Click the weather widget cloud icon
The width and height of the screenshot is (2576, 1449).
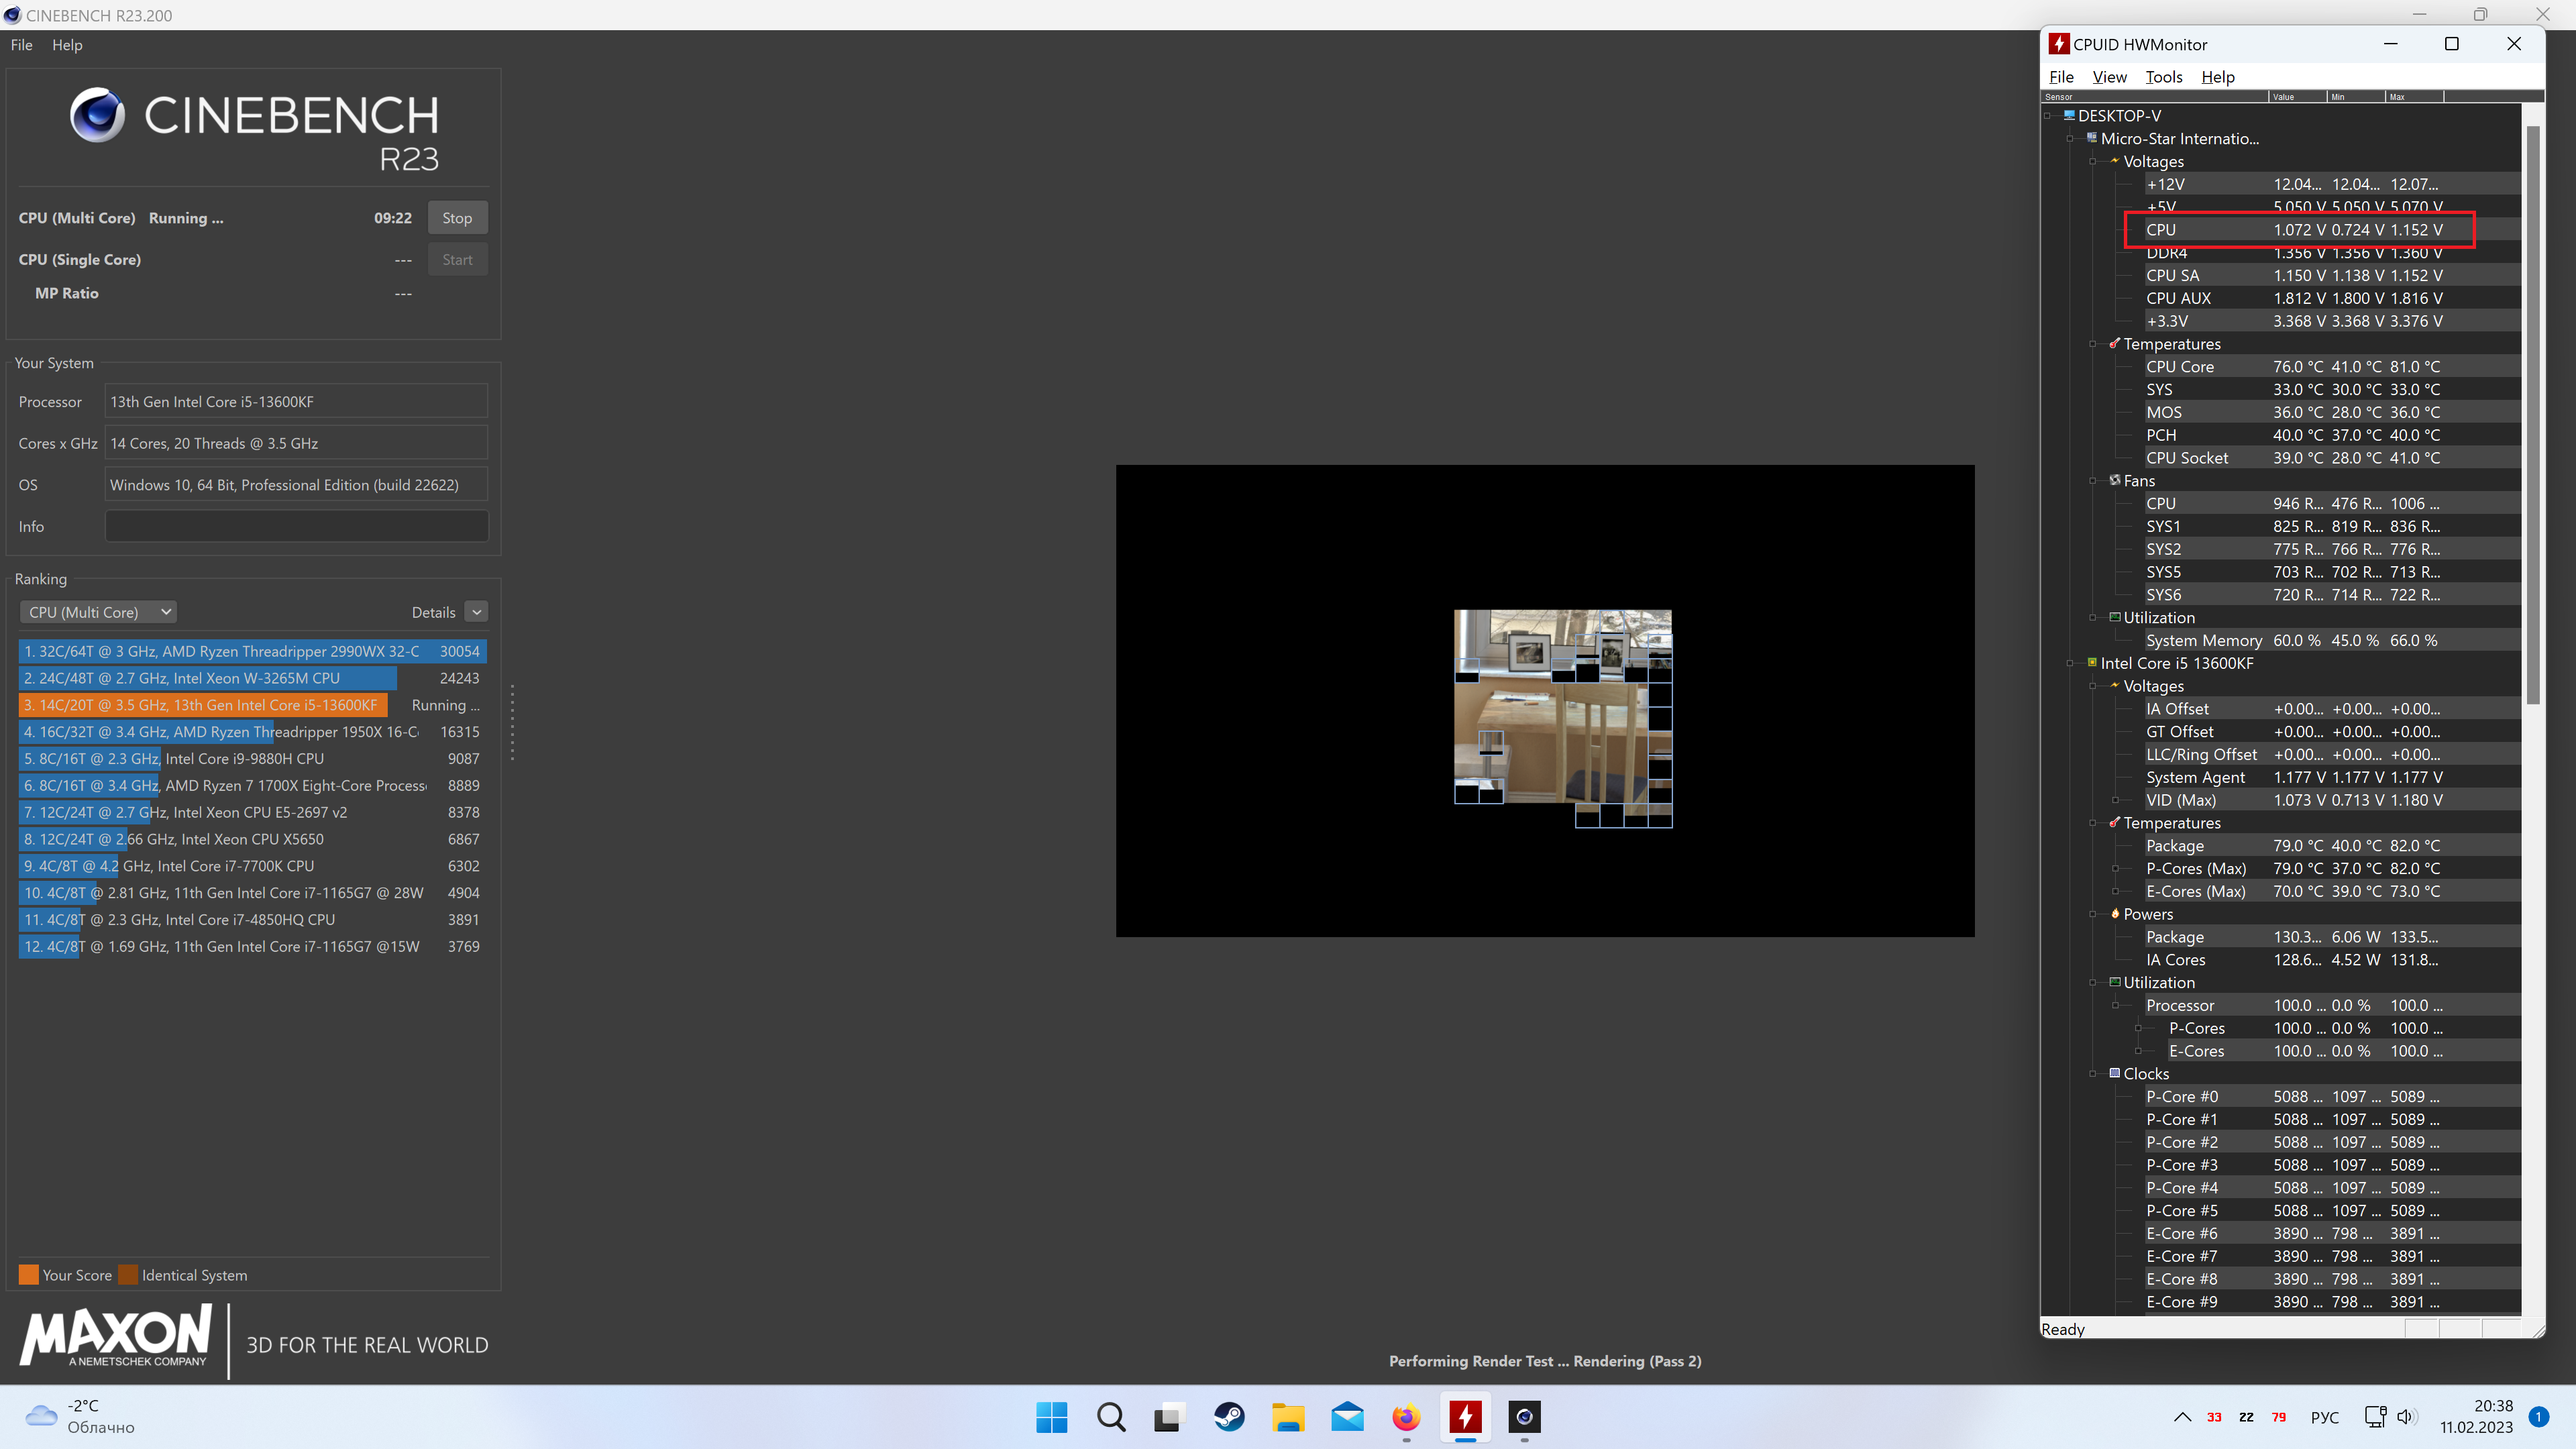coord(41,1416)
